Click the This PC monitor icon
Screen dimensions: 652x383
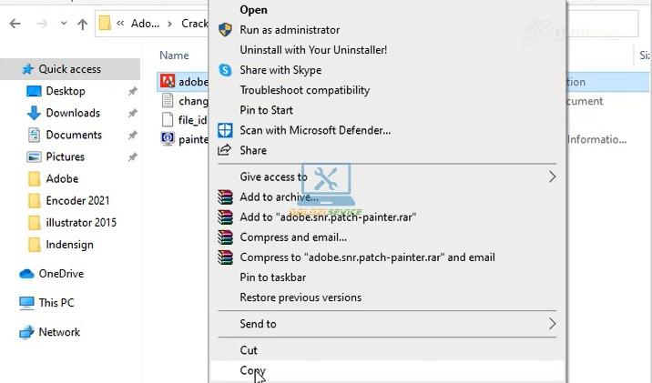coord(26,303)
